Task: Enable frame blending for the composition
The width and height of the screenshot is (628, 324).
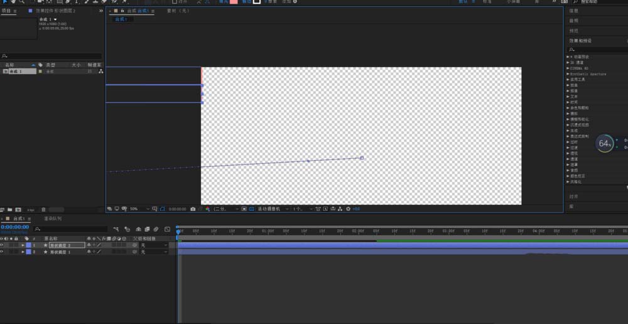Action: (x=148, y=229)
